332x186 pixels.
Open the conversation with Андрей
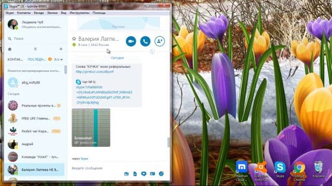[x=34, y=144]
